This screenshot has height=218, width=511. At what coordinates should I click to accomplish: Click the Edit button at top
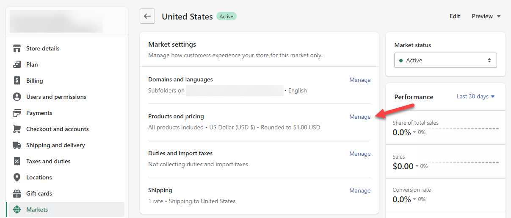tap(455, 16)
